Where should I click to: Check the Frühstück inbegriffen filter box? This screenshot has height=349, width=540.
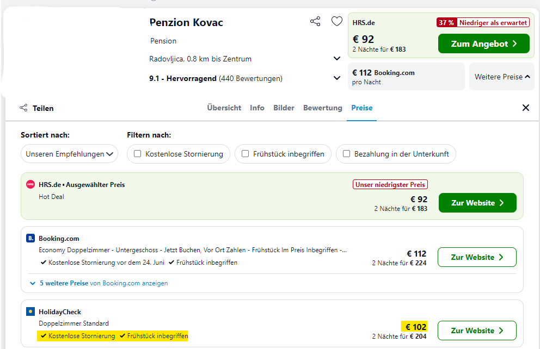coord(245,154)
